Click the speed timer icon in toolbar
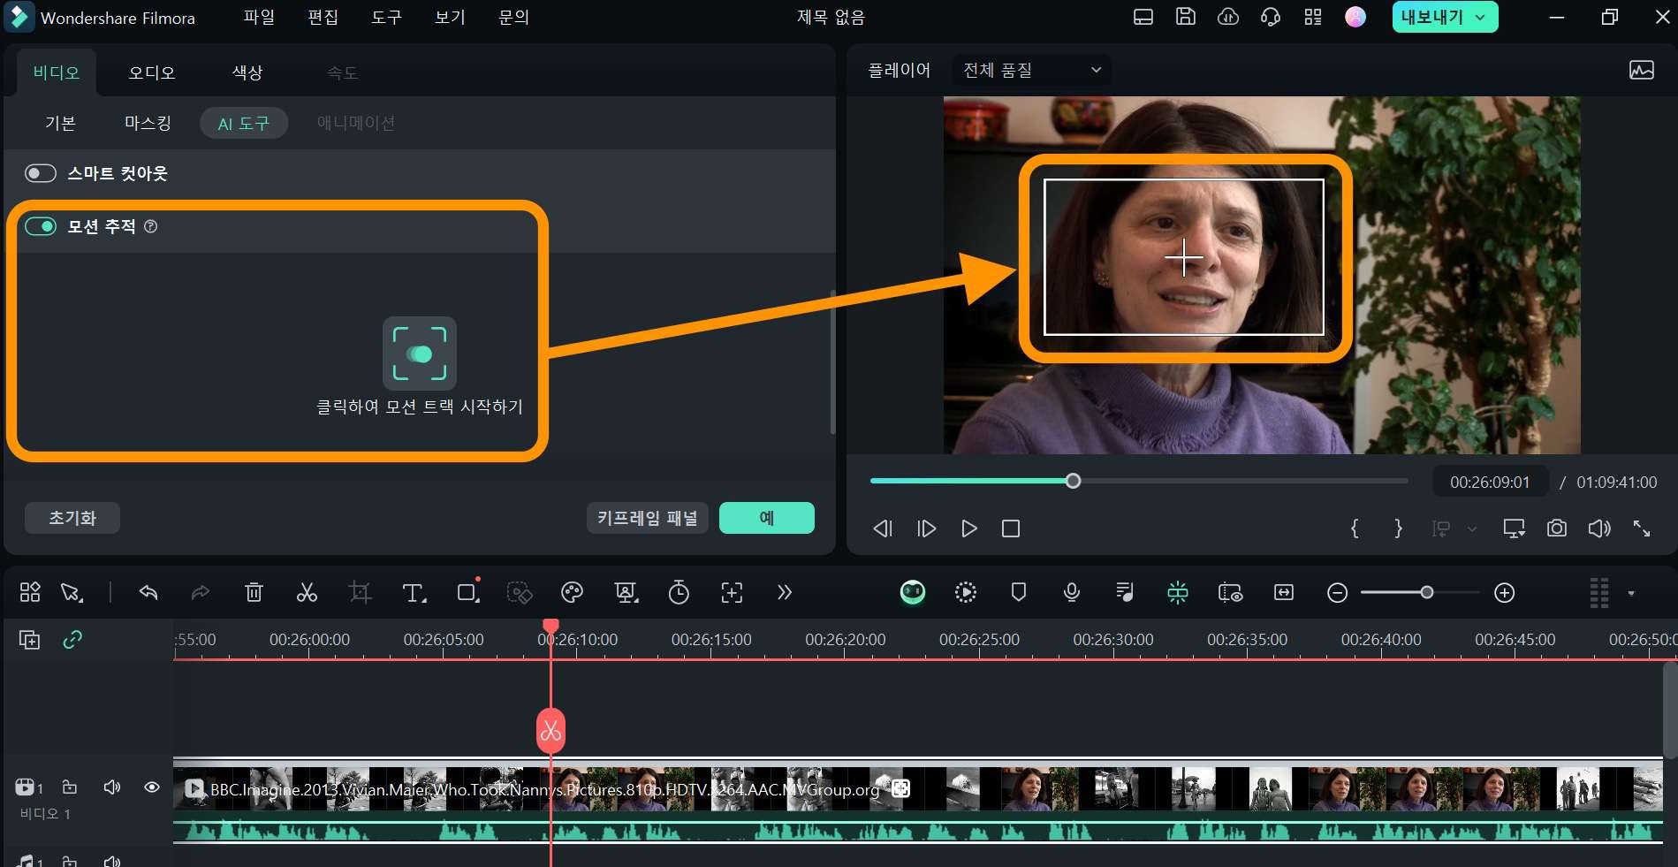 coord(679,592)
